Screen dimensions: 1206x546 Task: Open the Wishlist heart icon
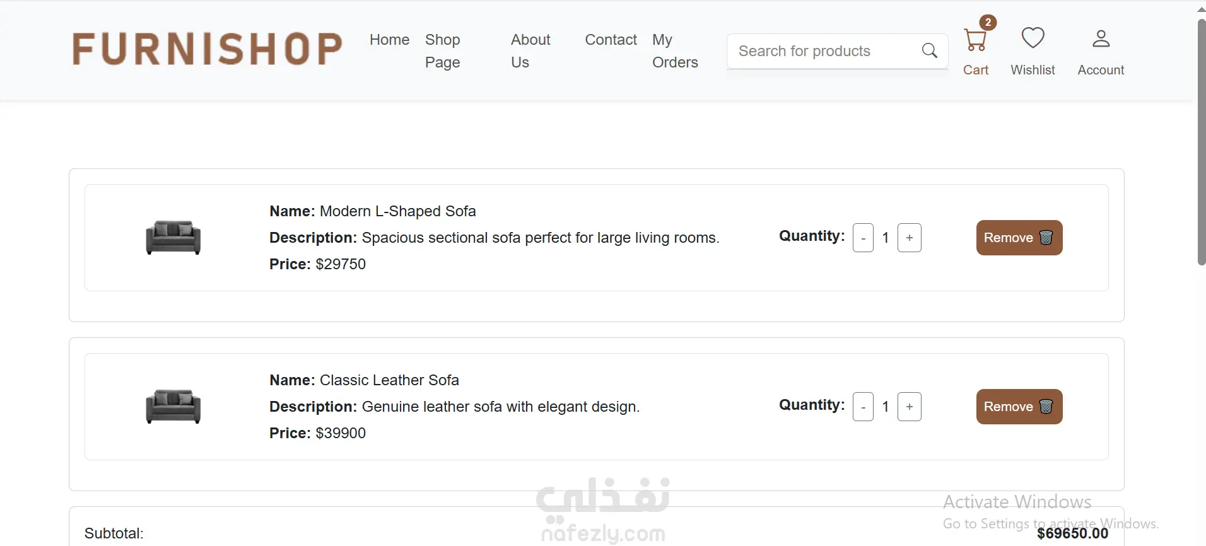tap(1033, 38)
